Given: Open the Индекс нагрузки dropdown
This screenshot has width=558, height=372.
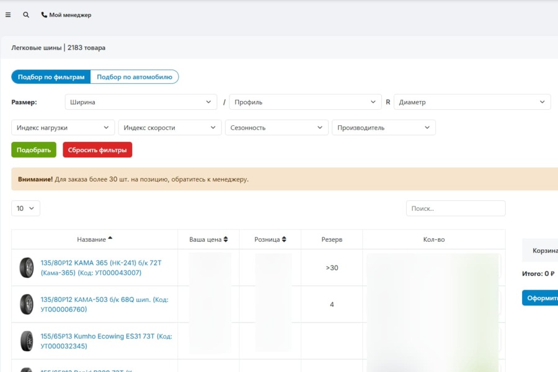Looking at the screenshot, I should coord(63,128).
